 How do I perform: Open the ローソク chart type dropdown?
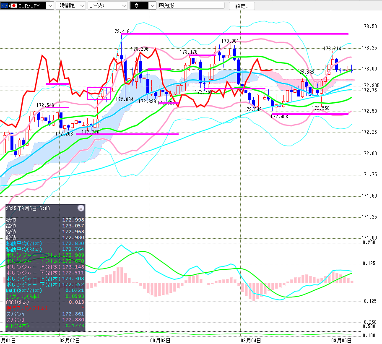(x=107, y=5)
